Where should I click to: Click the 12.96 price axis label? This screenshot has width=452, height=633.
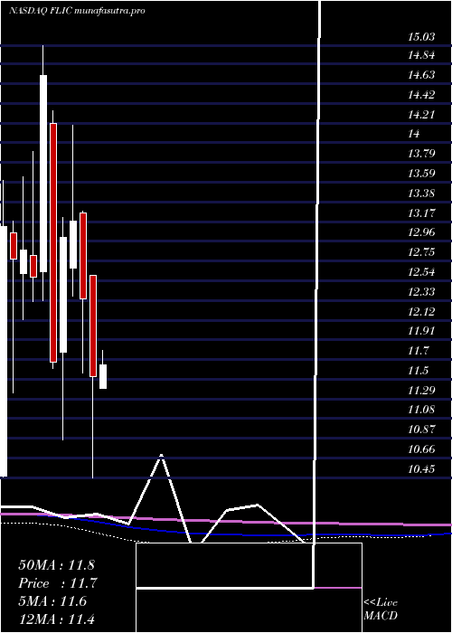(x=421, y=232)
